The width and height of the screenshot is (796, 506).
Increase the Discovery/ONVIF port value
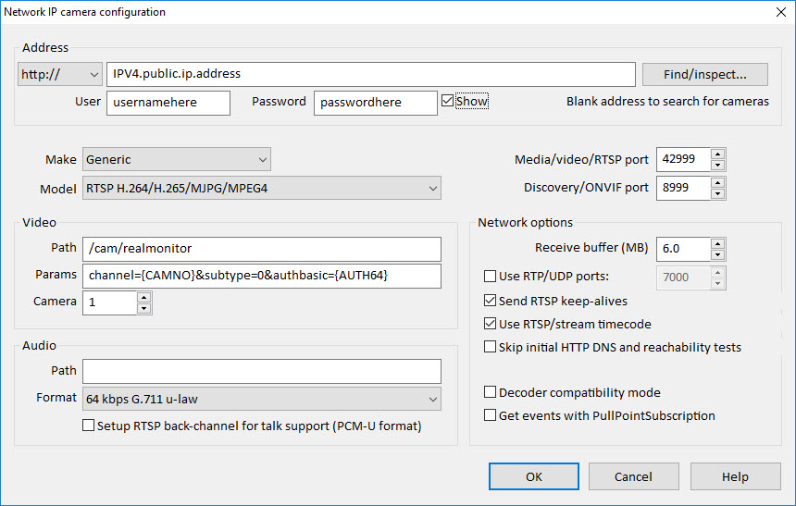(x=717, y=183)
